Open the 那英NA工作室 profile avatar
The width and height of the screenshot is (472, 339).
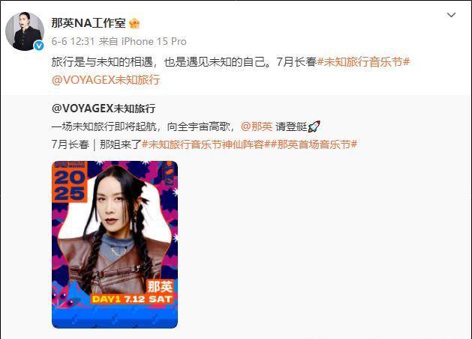coord(25,31)
